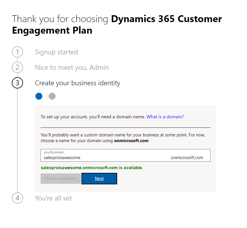Expand the "Nice to meet you, Admin" step
Screen dimensions: 247x228
pyautogui.click(x=72, y=67)
